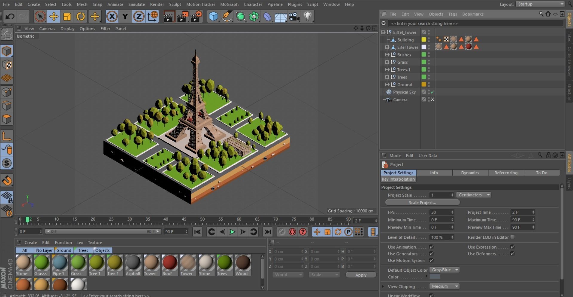Toggle Use Deformers checkbox
Viewport: 573px width, 297px height.
pyautogui.click(x=512, y=253)
